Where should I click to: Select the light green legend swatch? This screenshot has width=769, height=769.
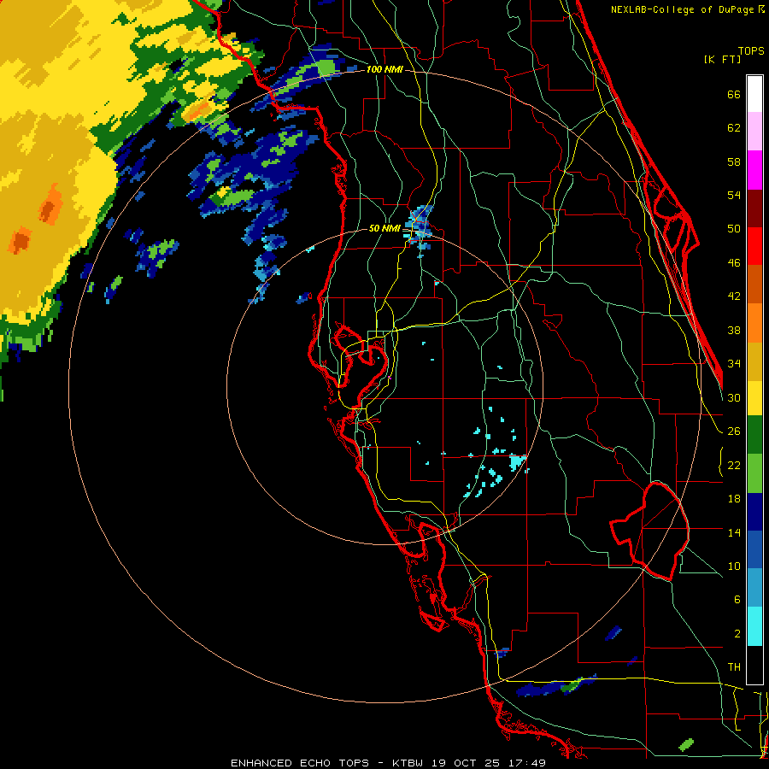[754, 473]
